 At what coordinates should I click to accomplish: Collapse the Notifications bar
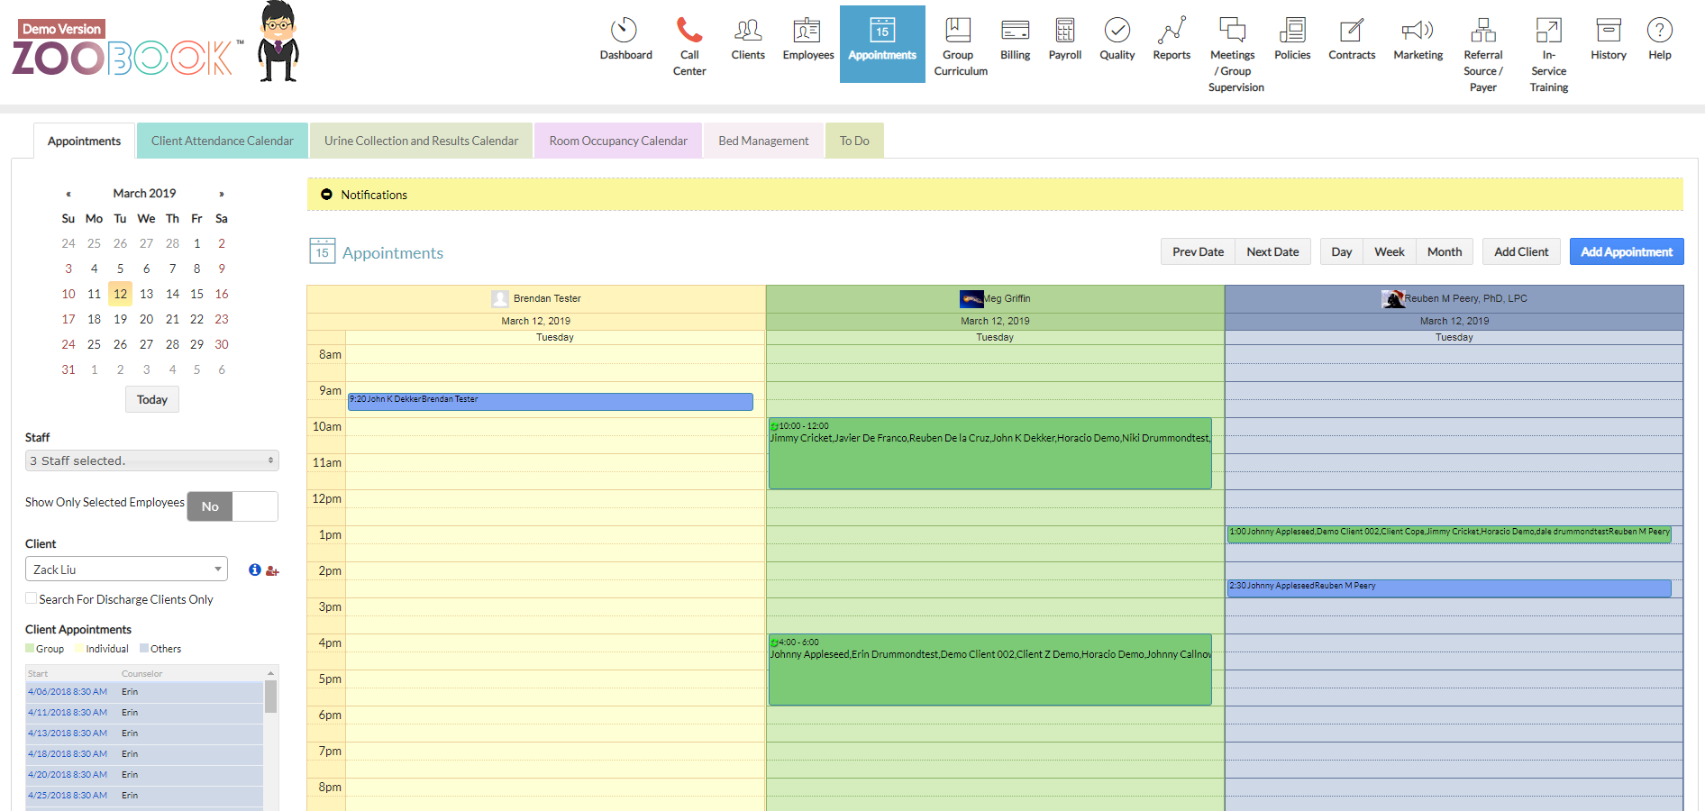coord(325,195)
